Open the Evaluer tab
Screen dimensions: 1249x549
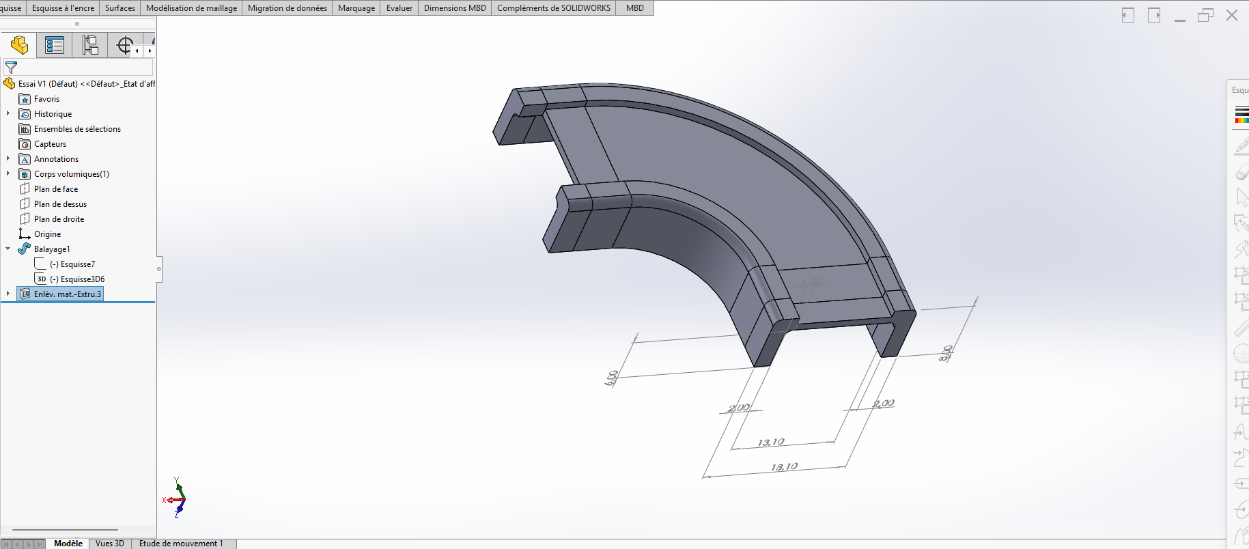[x=399, y=8]
